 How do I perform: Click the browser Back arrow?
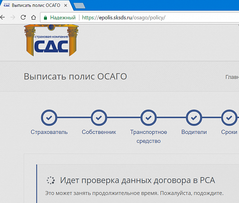[2, 17]
